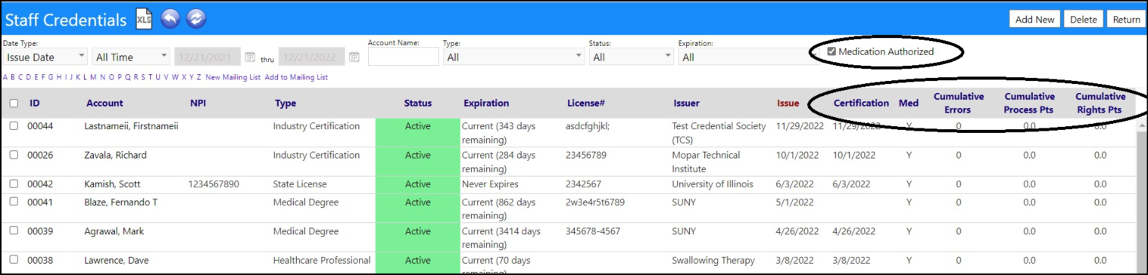
Task: Click the Delete button
Action: pyautogui.click(x=1083, y=20)
